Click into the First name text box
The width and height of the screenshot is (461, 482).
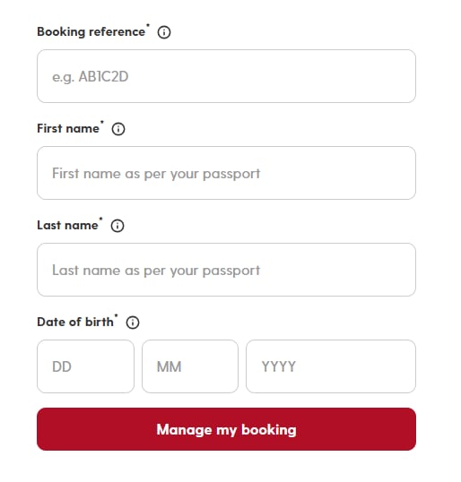click(226, 173)
